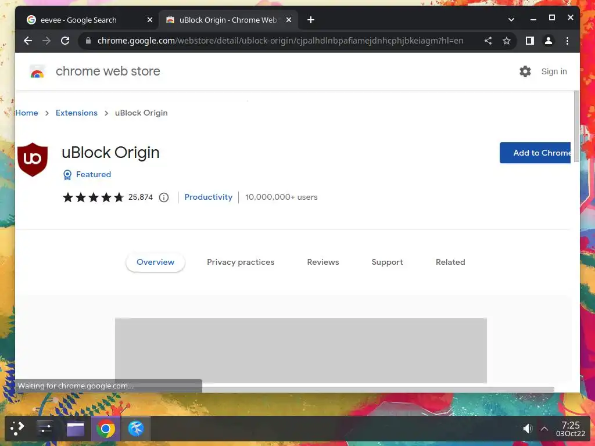Image resolution: width=595 pixels, height=446 pixels.
Task: Click the five-star rating
Action: (x=94, y=197)
